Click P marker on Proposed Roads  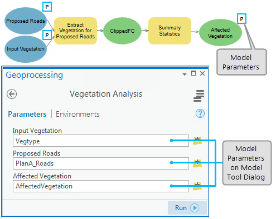click(x=47, y=7)
